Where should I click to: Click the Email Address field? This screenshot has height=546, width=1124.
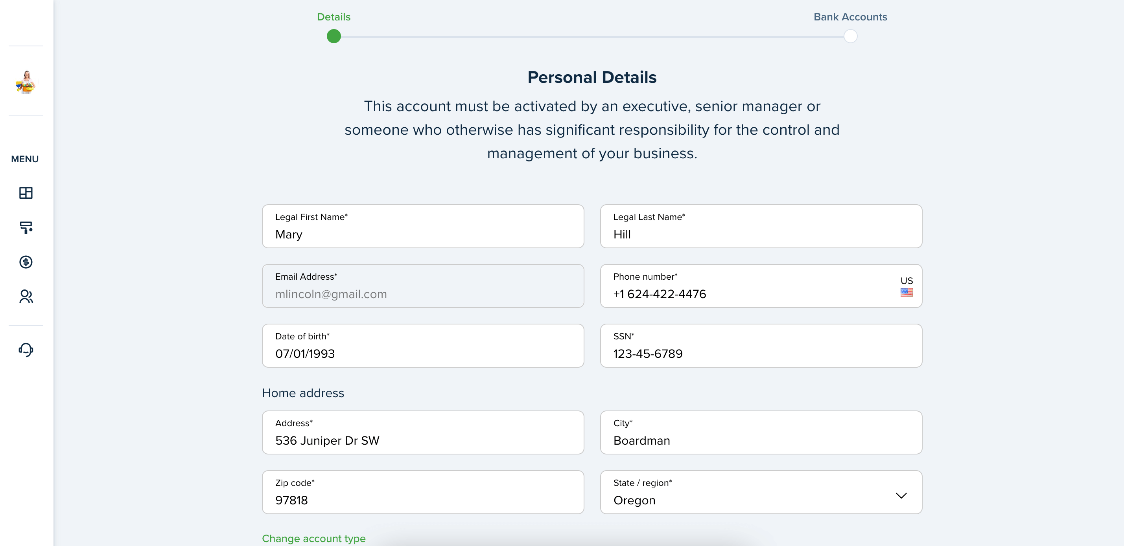tap(423, 286)
